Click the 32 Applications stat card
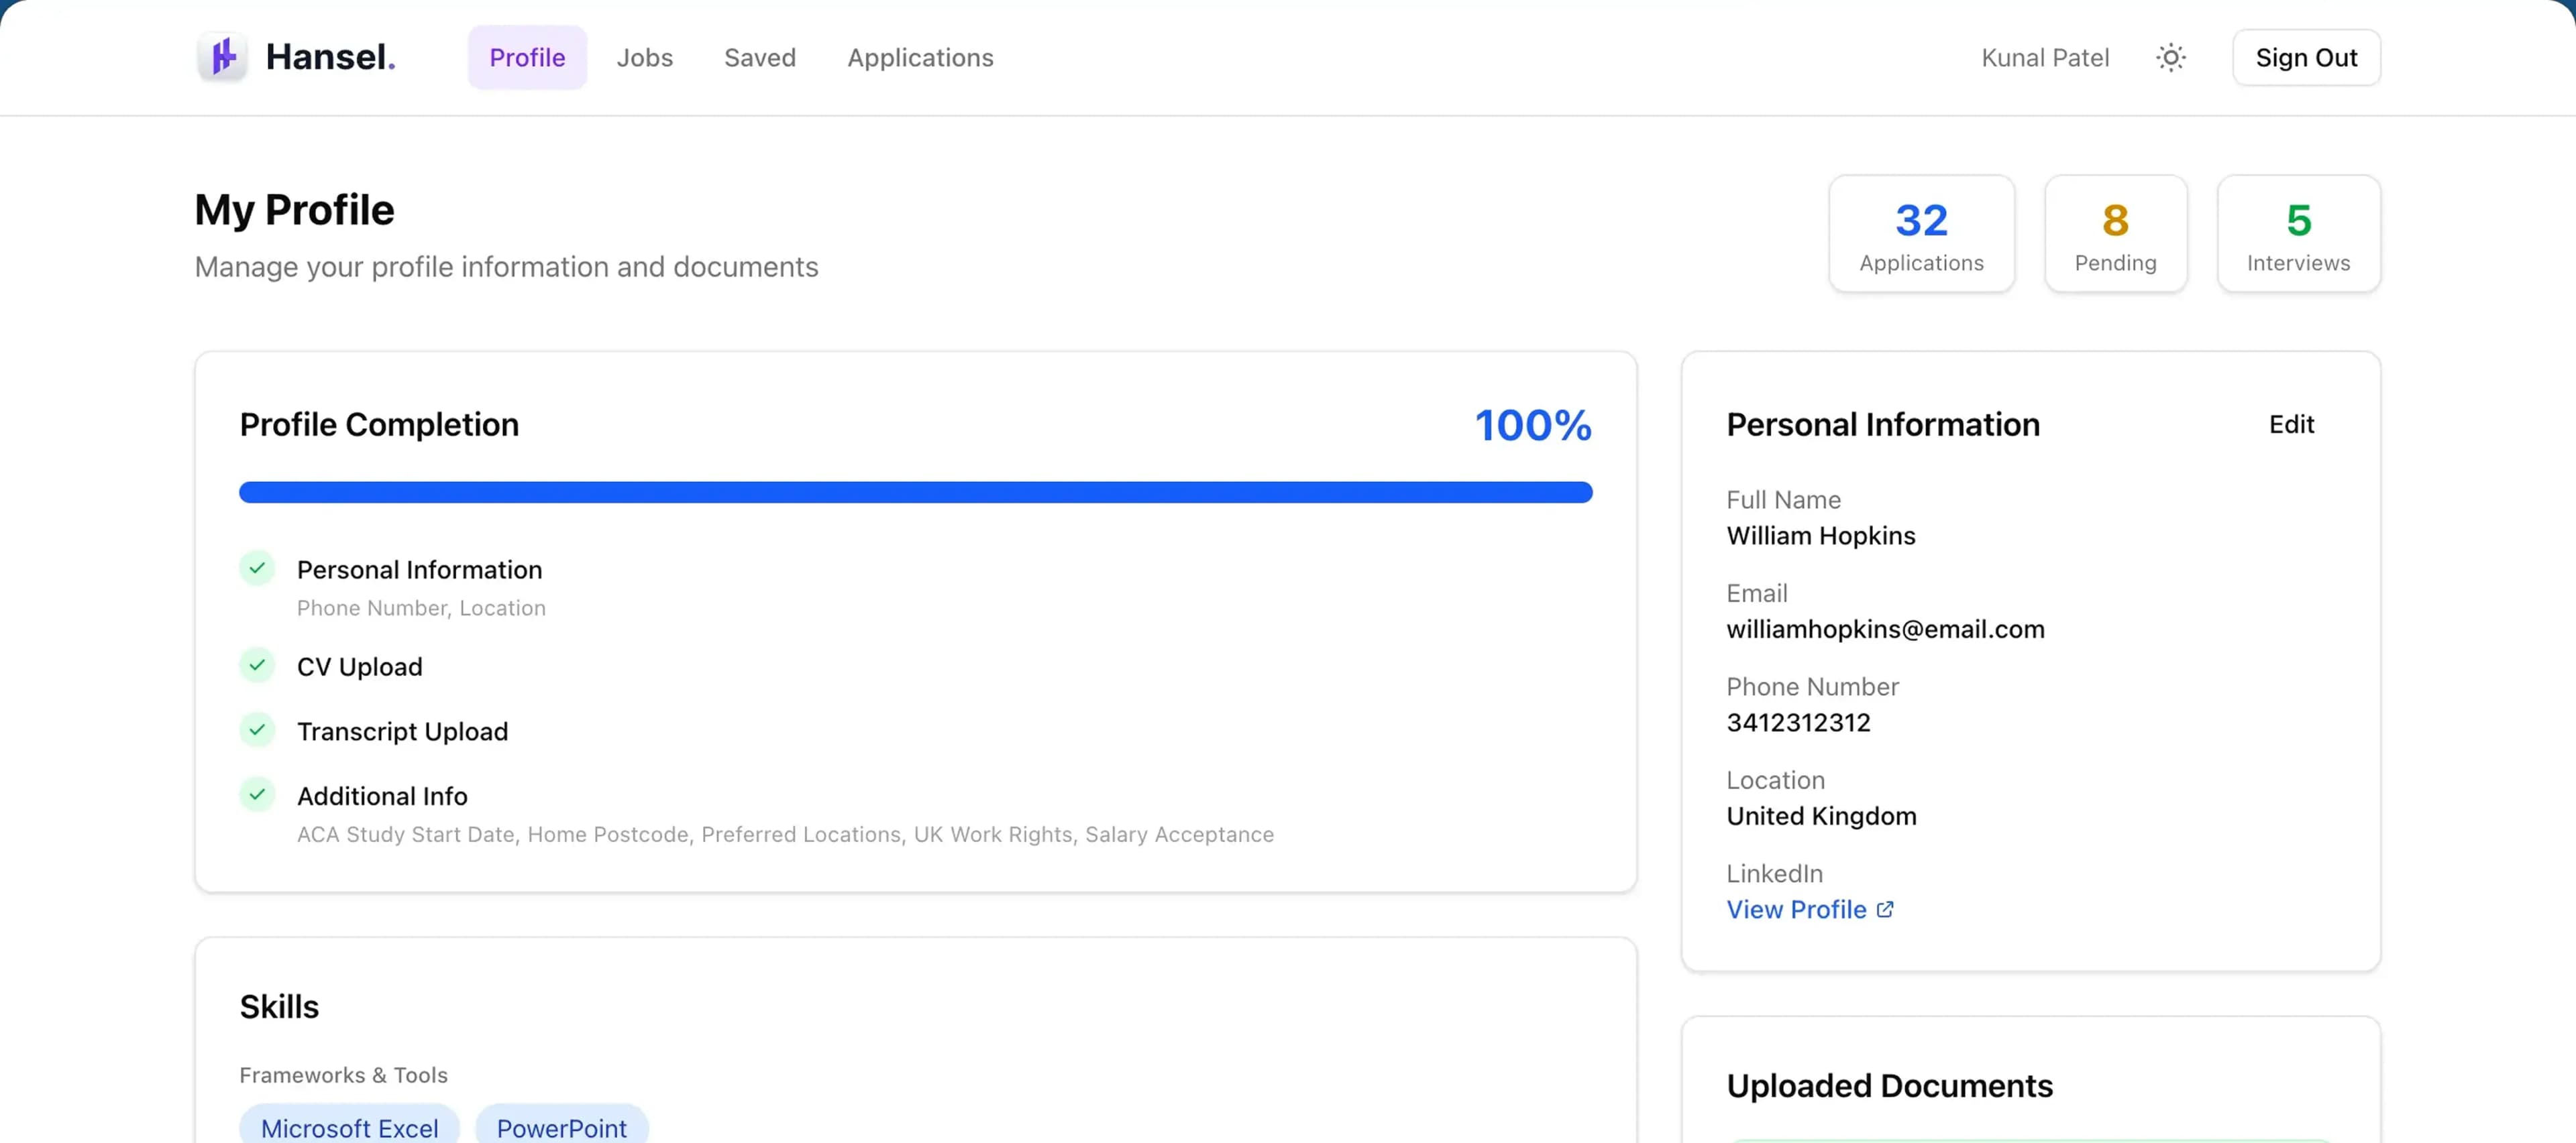 pos(1921,235)
